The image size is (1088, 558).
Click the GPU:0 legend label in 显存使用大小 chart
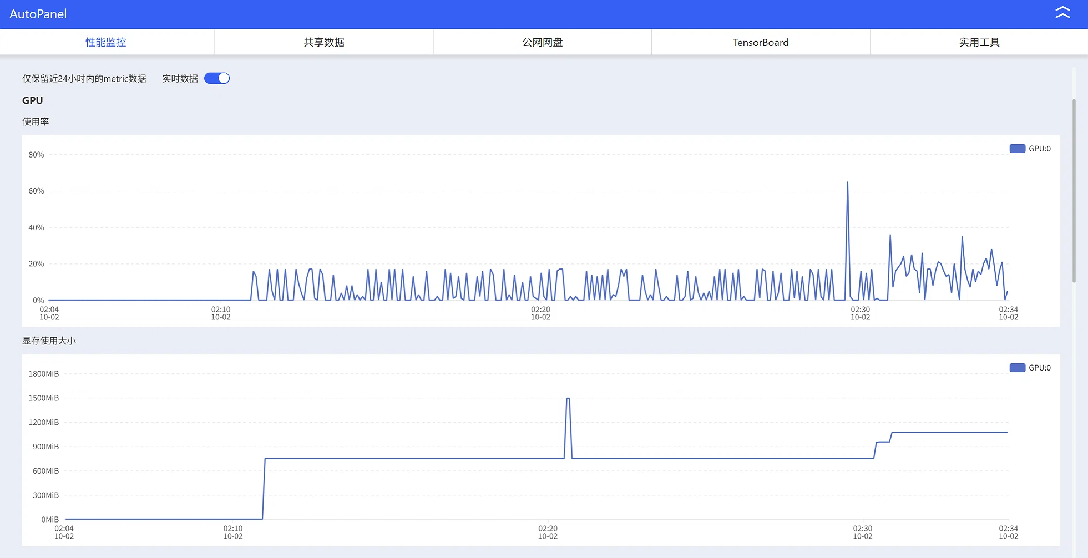(x=1040, y=368)
